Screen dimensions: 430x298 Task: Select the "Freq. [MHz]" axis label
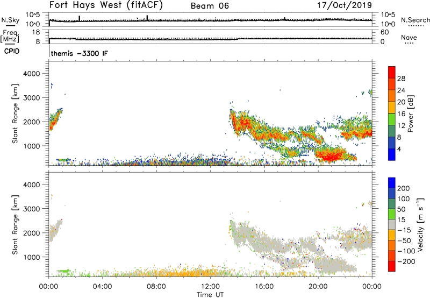(10, 36)
